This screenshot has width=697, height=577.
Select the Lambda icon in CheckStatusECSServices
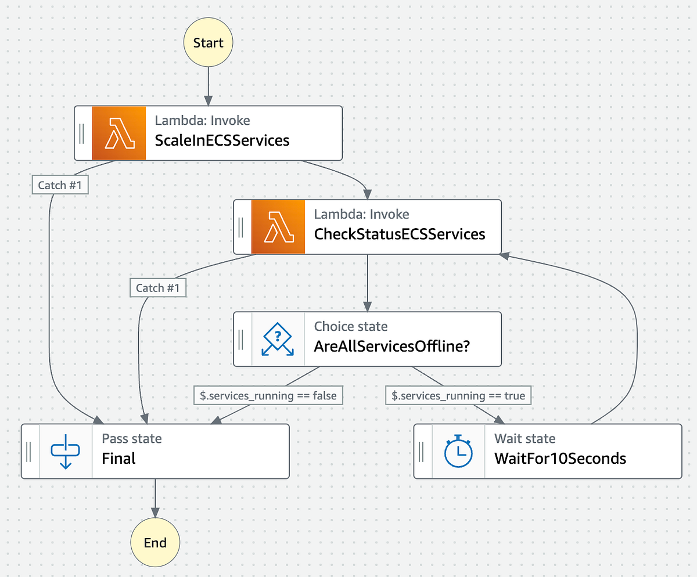(278, 226)
